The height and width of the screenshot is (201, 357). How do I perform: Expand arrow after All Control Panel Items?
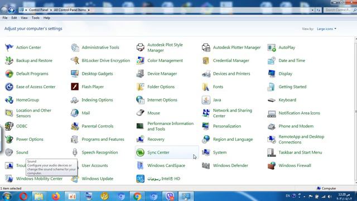[x=89, y=10]
